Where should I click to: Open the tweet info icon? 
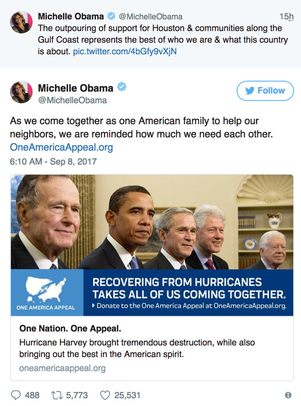pyautogui.click(x=288, y=395)
